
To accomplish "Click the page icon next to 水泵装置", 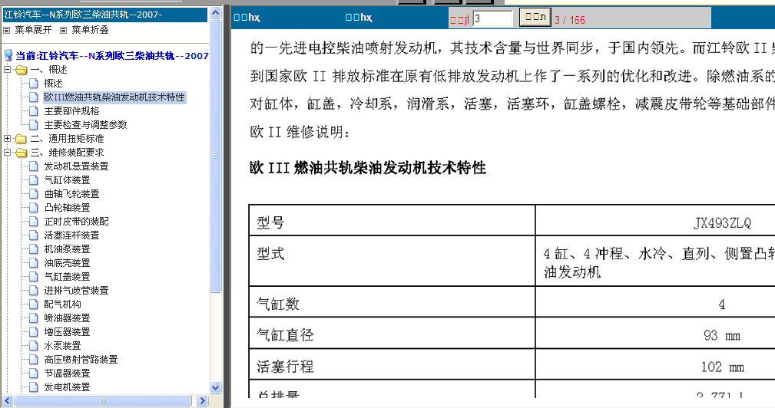I will [34, 346].
